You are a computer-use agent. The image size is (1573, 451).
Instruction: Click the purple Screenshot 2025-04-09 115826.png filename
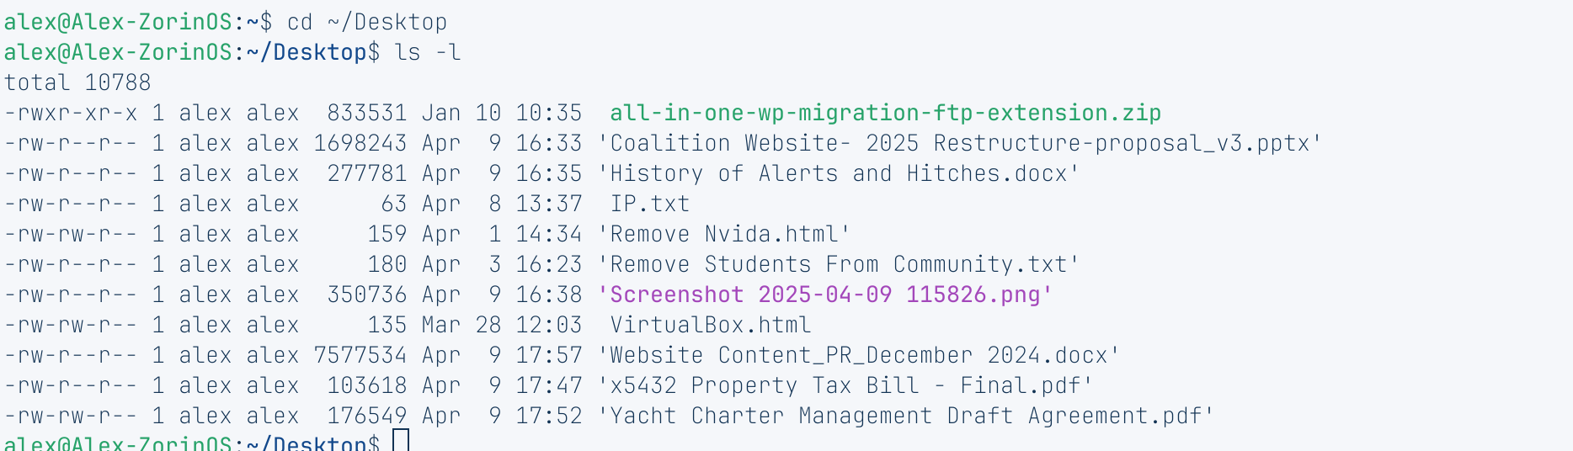[825, 294]
